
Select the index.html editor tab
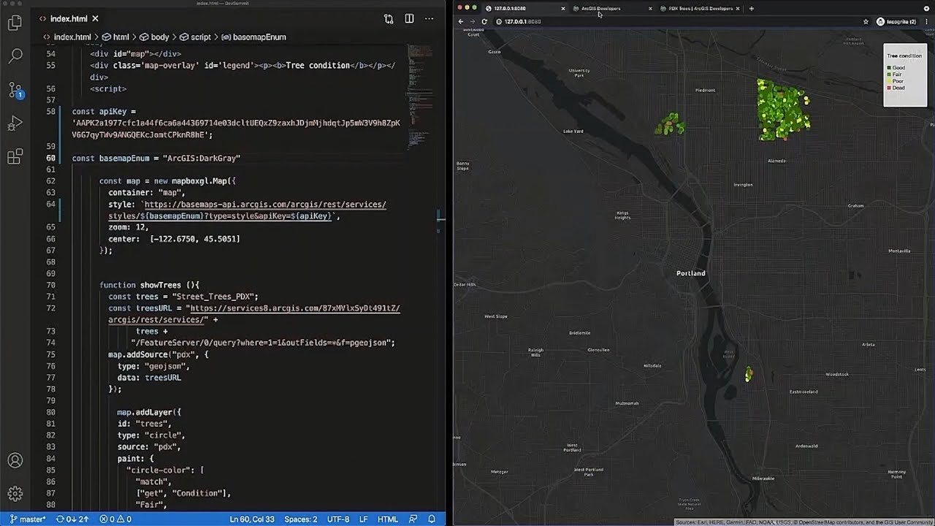pos(68,18)
